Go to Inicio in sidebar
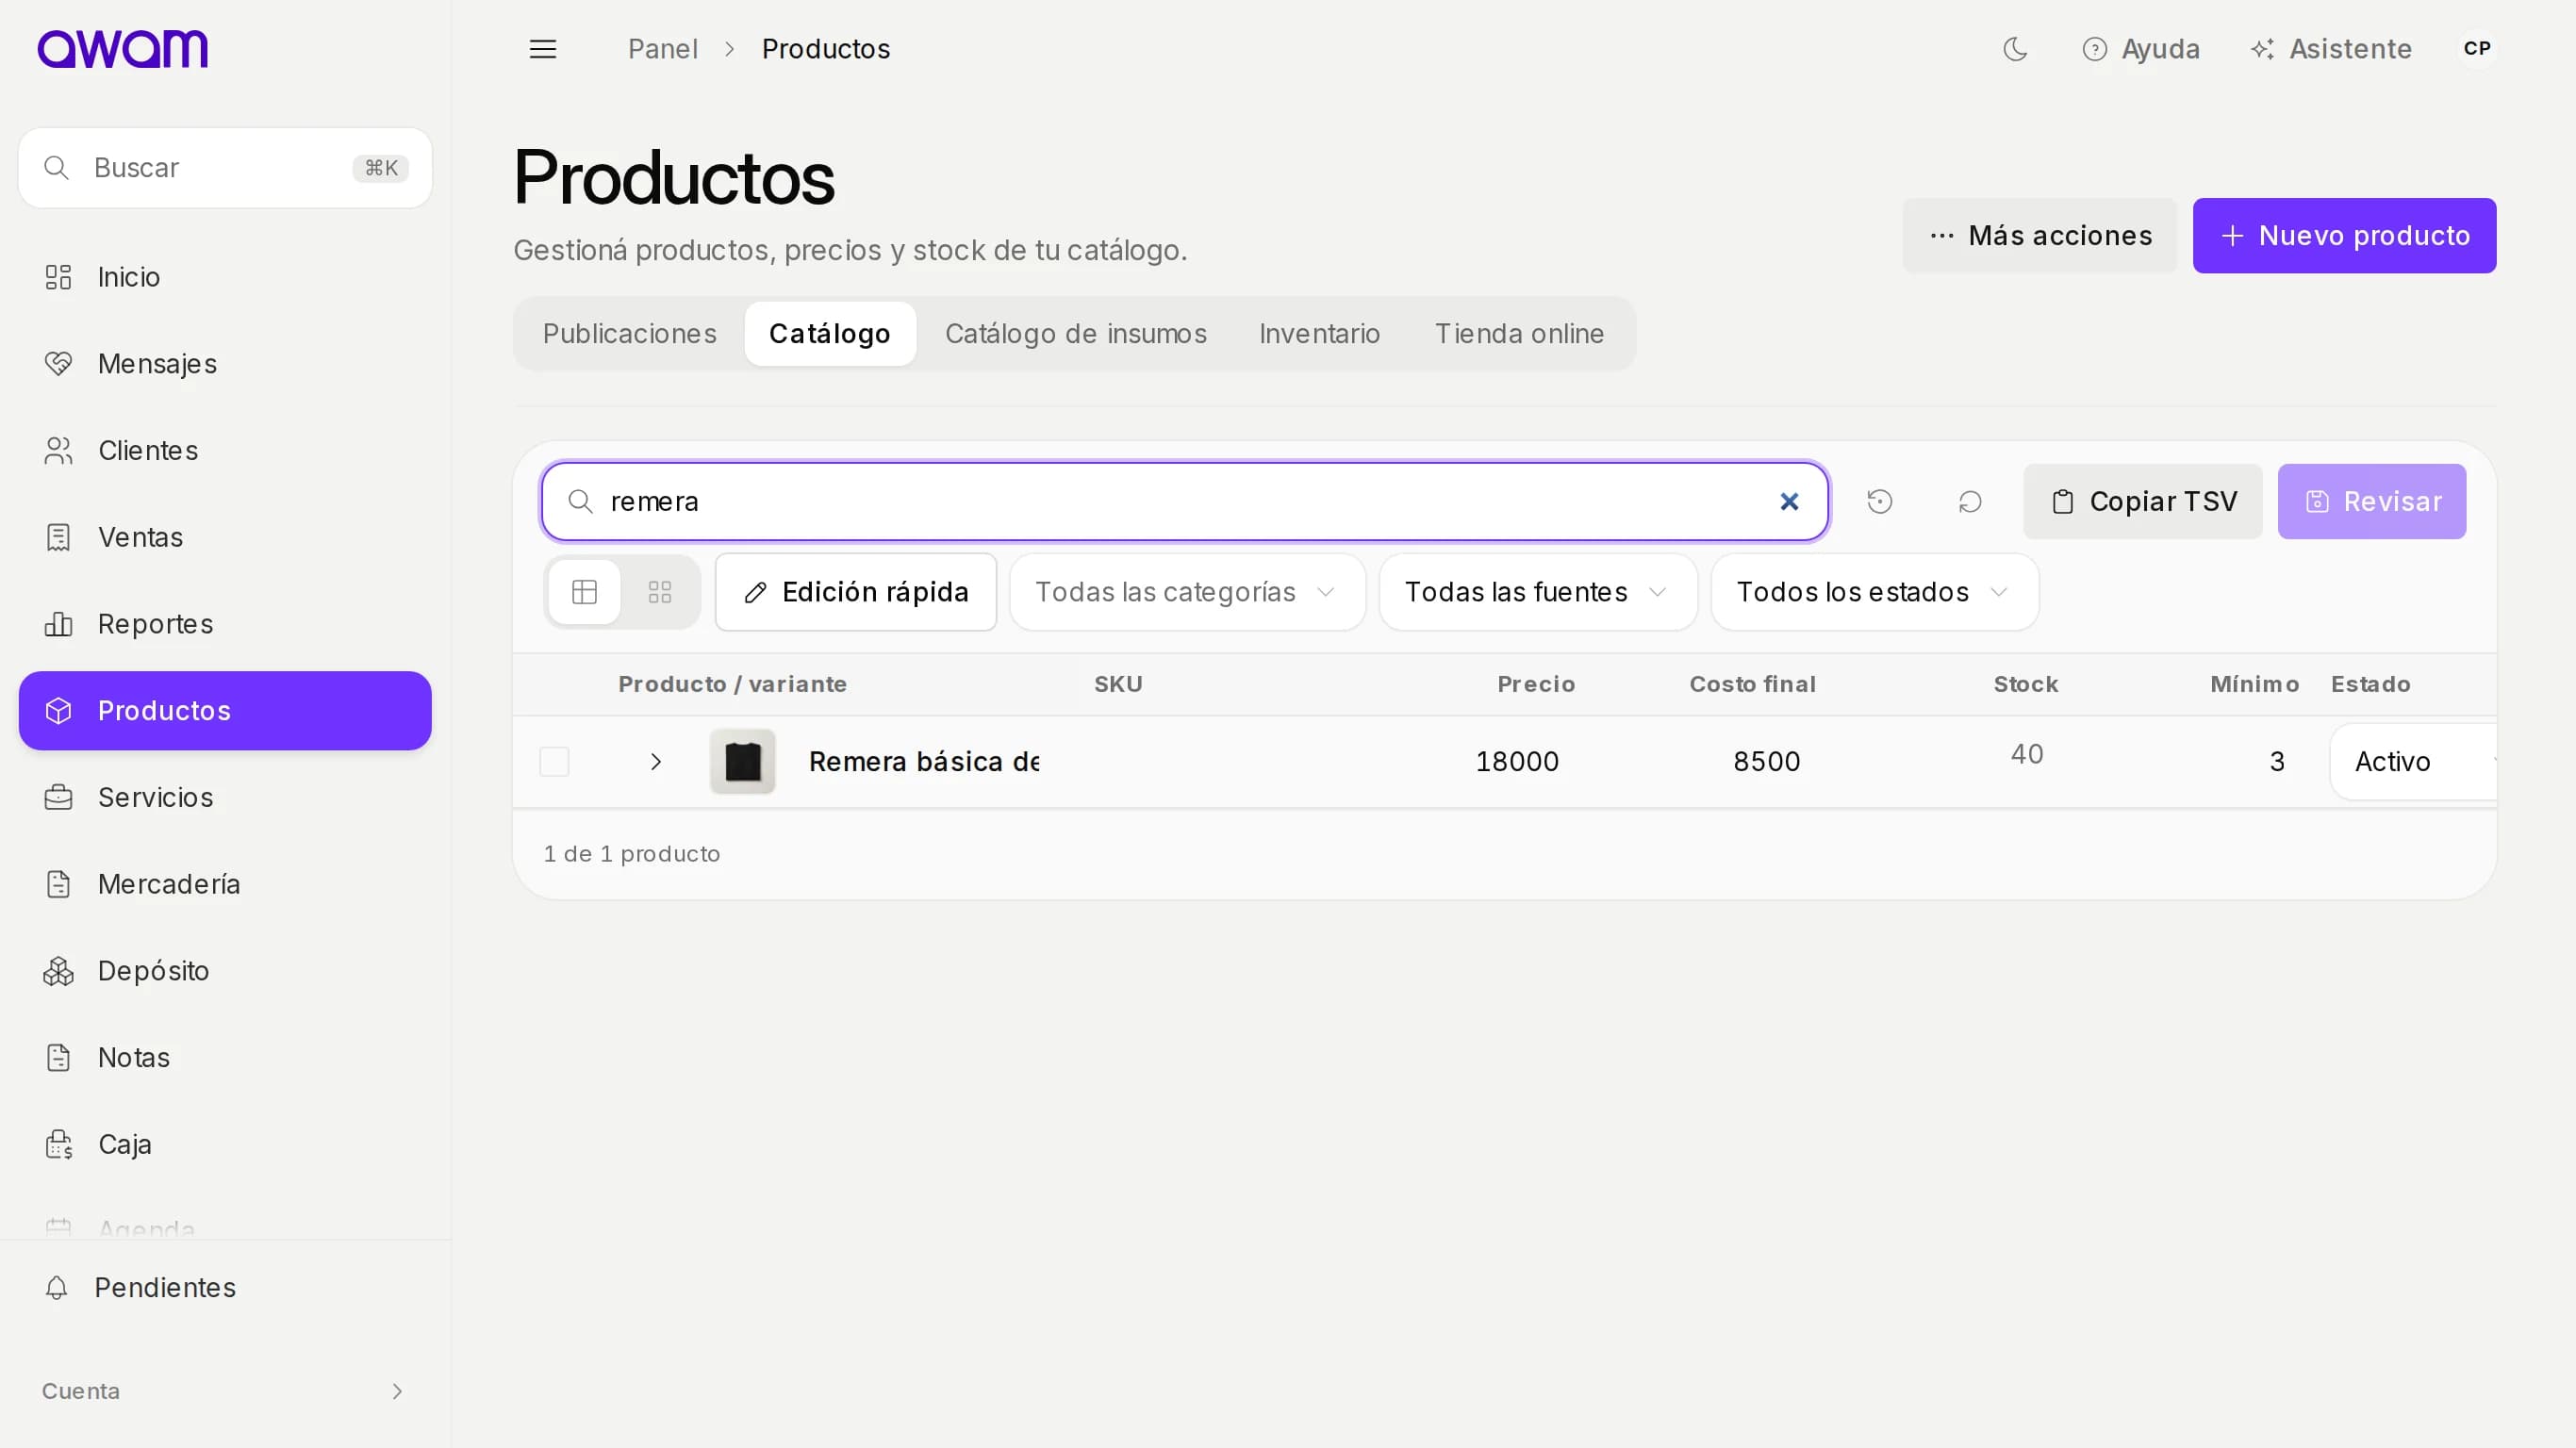 (225, 277)
